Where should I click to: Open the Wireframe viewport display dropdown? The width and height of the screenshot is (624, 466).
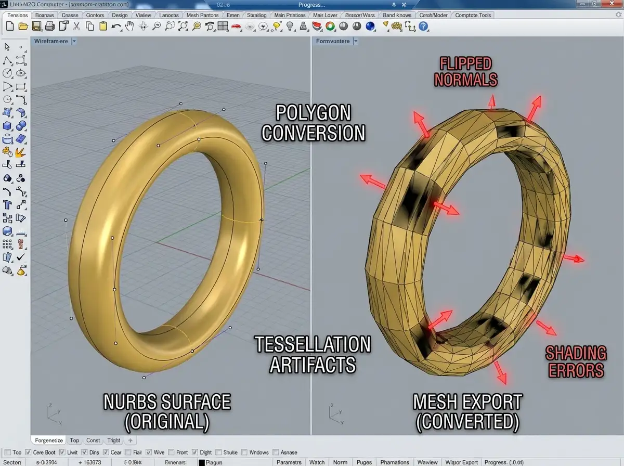[73, 41]
